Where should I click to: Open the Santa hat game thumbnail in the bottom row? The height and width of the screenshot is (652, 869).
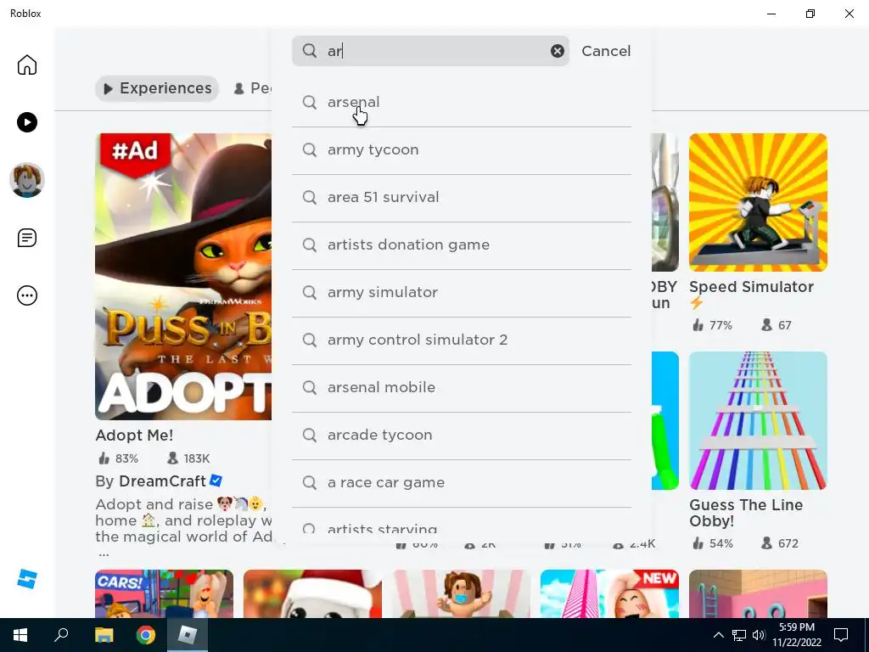coord(312,593)
